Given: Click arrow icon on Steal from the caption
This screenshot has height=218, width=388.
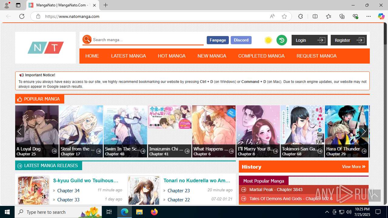Looking at the screenshot, I should (x=99, y=151).
